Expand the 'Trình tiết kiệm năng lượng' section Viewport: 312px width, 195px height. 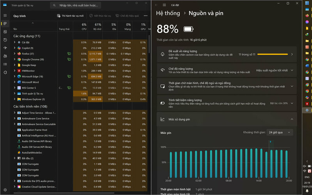pos(291,103)
